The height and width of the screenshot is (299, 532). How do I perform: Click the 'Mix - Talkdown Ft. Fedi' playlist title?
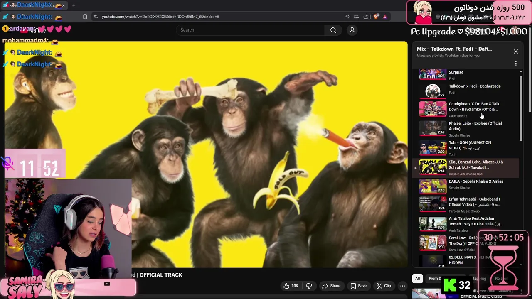coord(454,49)
